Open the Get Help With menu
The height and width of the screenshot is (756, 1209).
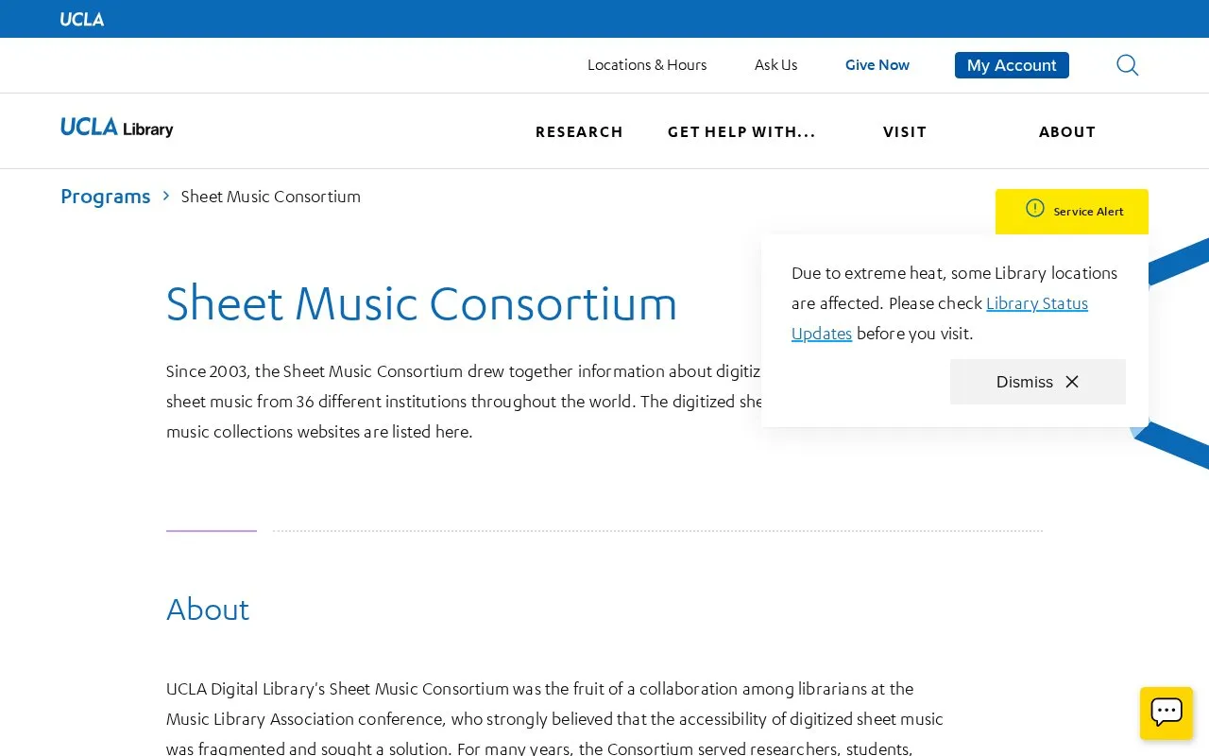(741, 132)
